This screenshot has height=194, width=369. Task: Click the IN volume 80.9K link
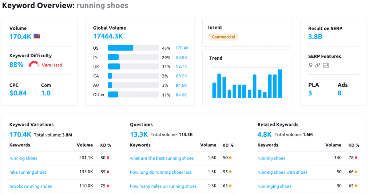(x=181, y=57)
